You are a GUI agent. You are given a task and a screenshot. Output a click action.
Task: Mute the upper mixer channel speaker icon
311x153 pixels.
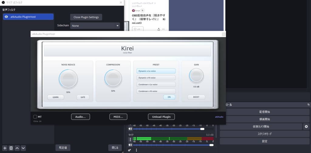coord(130,129)
